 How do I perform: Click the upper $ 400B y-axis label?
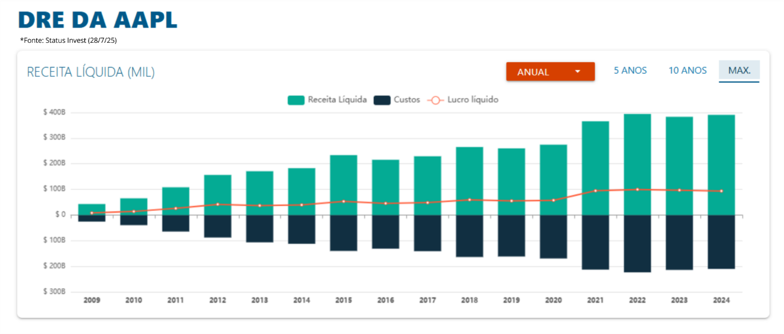pyautogui.click(x=54, y=113)
